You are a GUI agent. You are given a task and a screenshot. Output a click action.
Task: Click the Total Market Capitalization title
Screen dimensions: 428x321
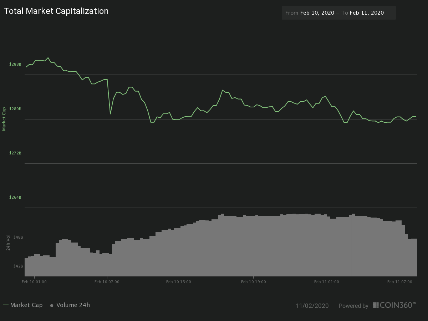(56, 11)
